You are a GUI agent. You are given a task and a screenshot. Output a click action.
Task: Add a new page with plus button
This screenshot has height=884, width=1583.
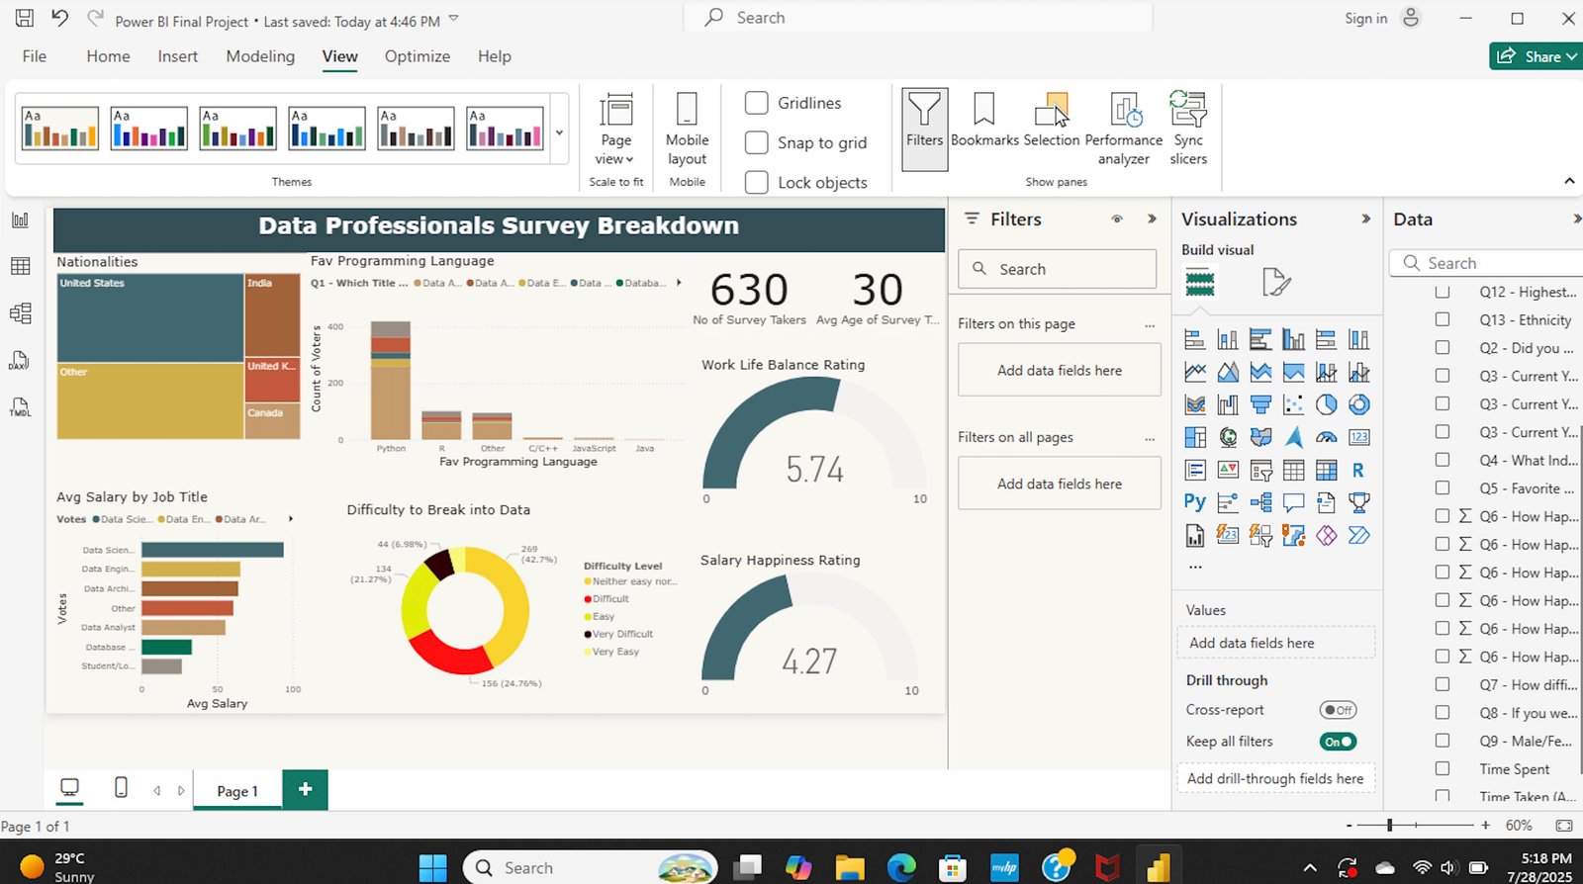[305, 789]
